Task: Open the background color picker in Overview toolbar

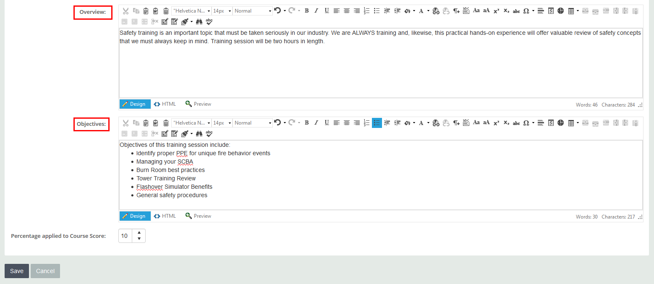Action: (x=407, y=11)
